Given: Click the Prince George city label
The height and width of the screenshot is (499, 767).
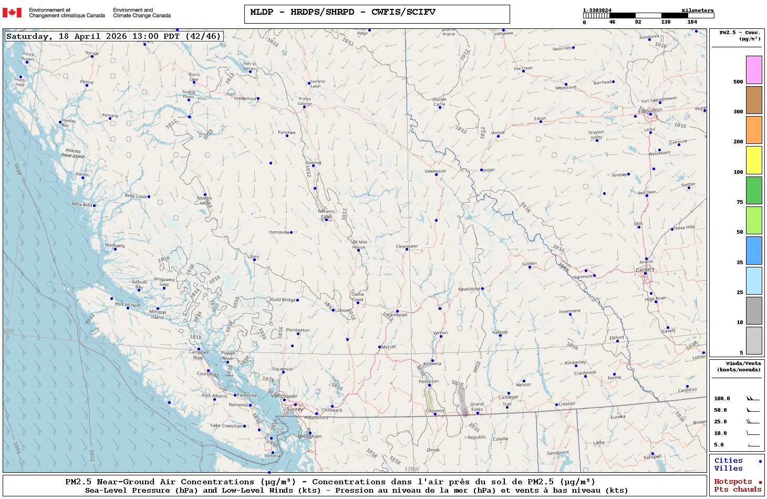Looking at the screenshot, I should tap(305, 101).
